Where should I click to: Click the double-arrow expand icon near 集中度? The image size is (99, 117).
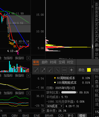(43, 111)
